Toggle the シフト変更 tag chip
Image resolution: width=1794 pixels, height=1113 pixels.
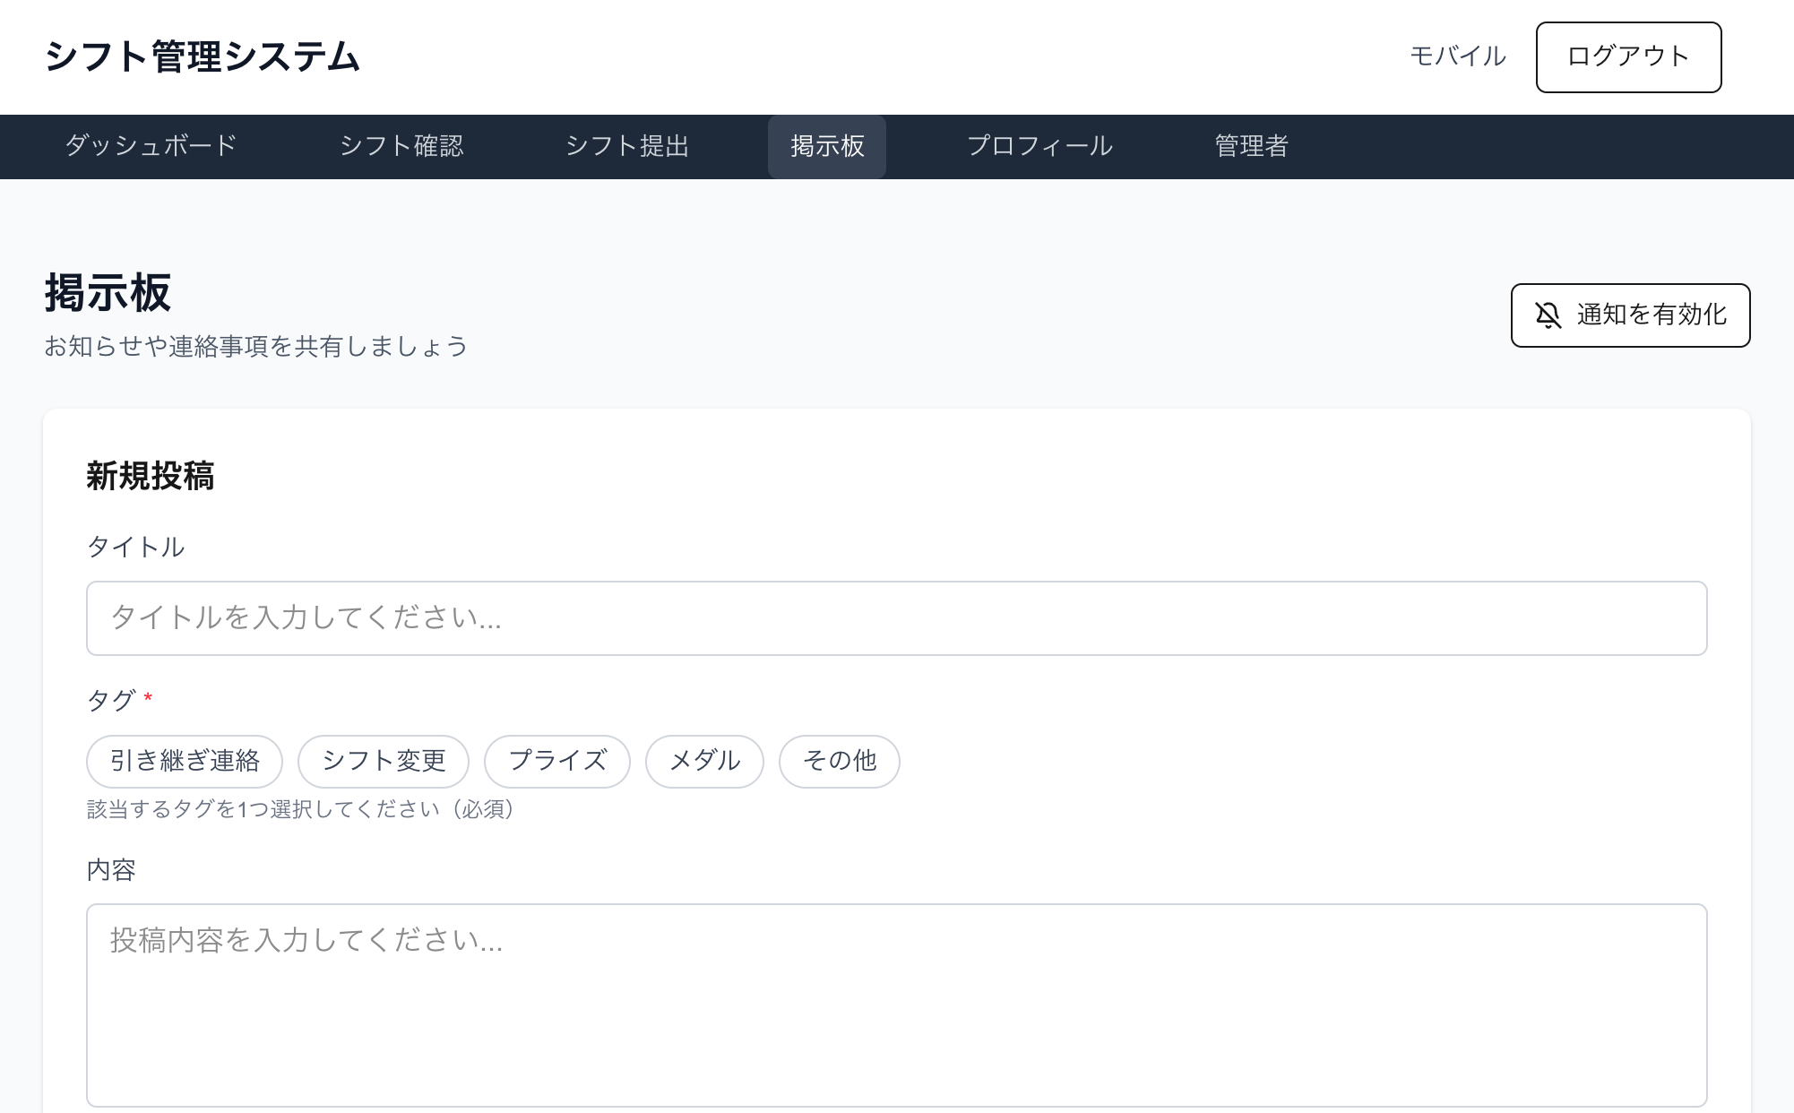coord(384,761)
